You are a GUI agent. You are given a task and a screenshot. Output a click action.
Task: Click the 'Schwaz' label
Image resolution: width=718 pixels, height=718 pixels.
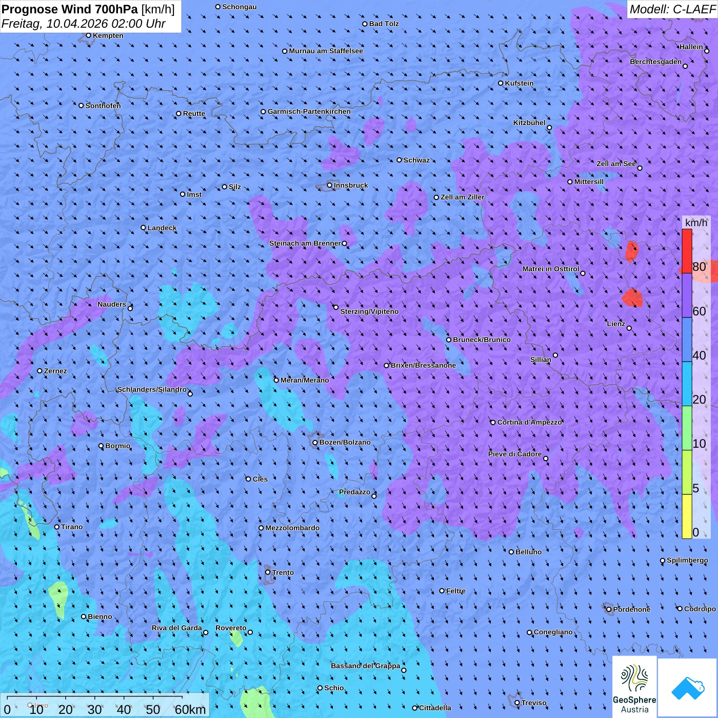(x=416, y=160)
